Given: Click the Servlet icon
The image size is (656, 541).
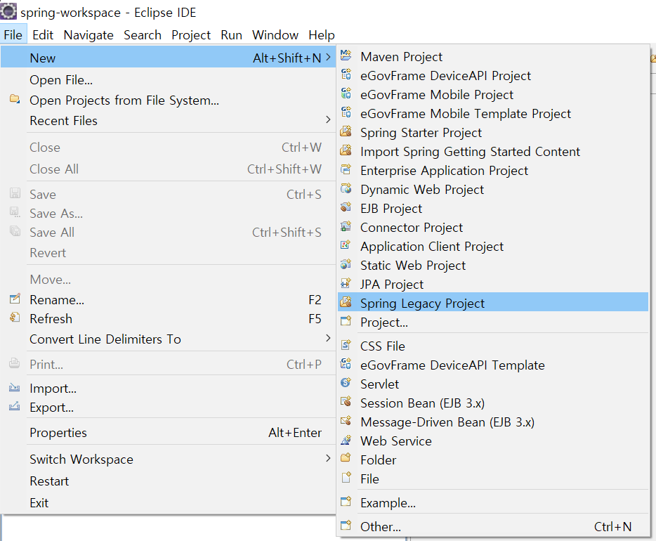Looking at the screenshot, I should point(346,383).
